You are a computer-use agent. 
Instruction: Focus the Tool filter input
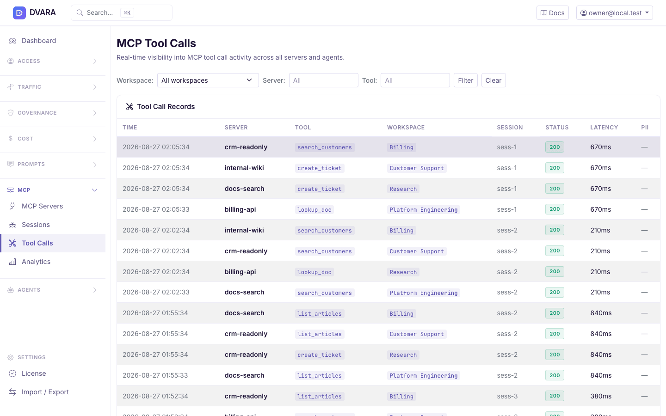click(x=415, y=80)
